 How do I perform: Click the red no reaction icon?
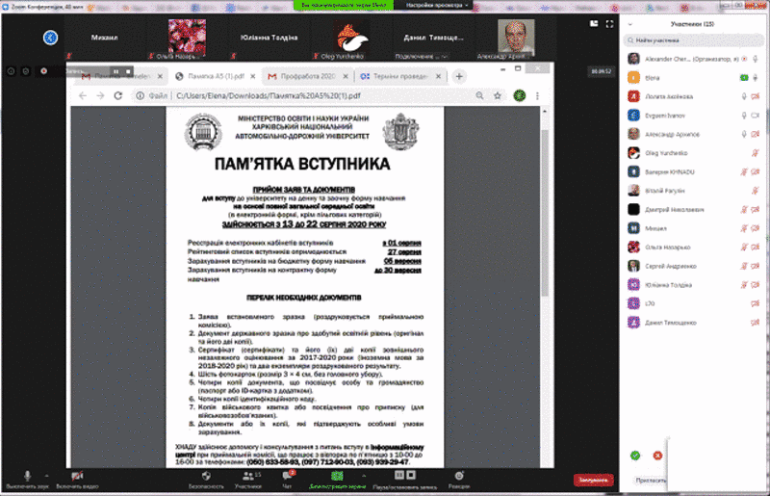pos(657,456)
